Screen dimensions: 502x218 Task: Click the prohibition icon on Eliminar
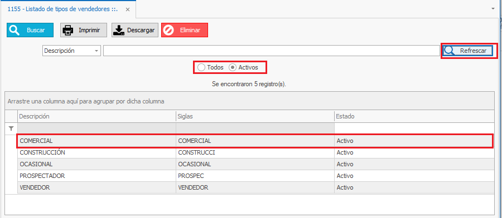coord(168,31)
